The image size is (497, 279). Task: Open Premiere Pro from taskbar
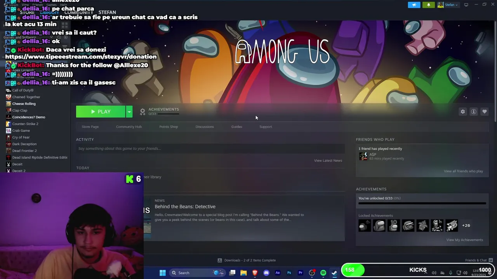[300, 273]
